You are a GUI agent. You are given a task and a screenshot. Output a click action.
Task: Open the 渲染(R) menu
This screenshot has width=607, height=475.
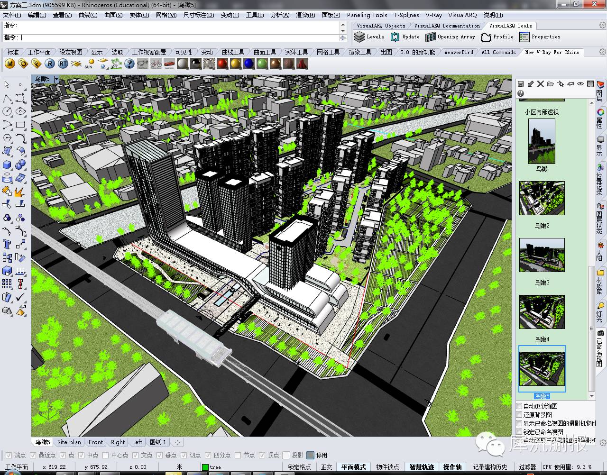tap(305, 15)
